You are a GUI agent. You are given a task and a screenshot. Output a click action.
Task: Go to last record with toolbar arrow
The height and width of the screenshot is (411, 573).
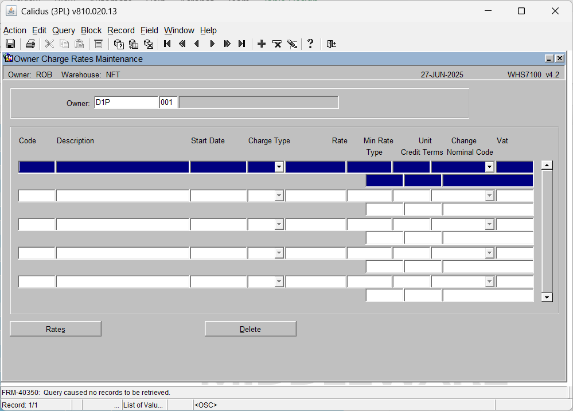242,44
